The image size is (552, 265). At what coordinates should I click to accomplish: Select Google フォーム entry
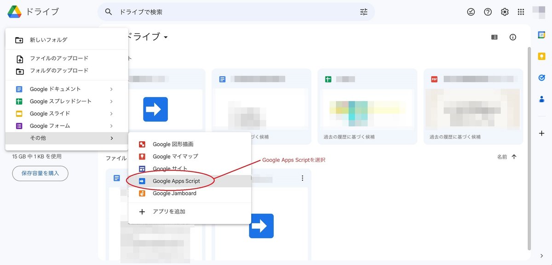[x=67, y=126]
